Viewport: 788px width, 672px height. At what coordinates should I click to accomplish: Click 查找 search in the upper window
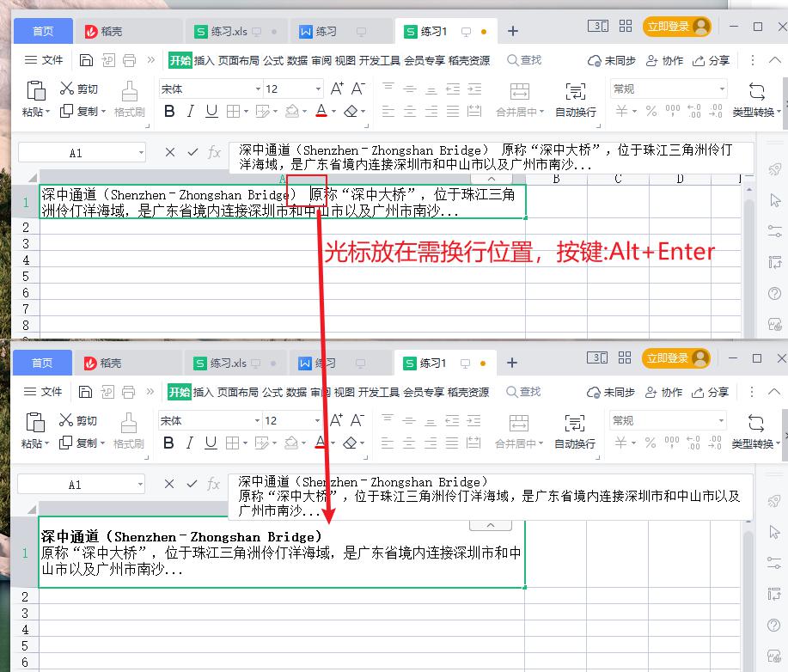[524, 60]
